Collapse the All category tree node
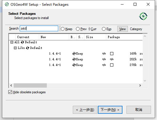The image size is (157, 120). tap(12, 42)
